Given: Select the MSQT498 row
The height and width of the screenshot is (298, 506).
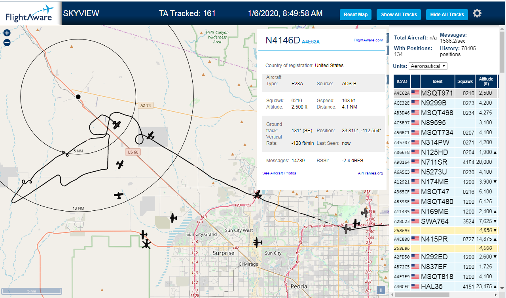Looking at the screenshot, I should [445, 113].
